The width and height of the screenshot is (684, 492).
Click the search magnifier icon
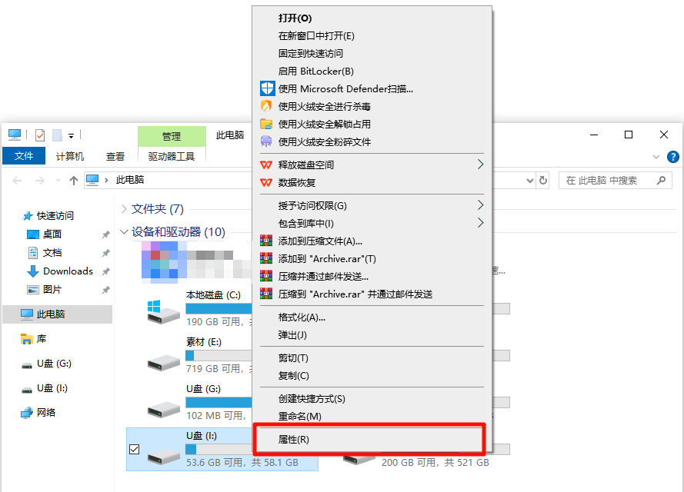click(x=662, y=180)
